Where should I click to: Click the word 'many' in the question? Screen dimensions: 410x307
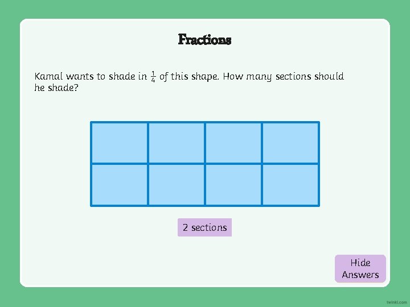[x=259, y=77]
